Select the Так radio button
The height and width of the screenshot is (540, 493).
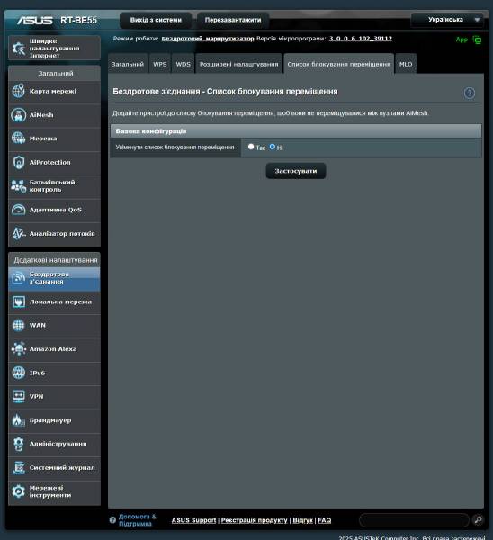coord(251,147)
